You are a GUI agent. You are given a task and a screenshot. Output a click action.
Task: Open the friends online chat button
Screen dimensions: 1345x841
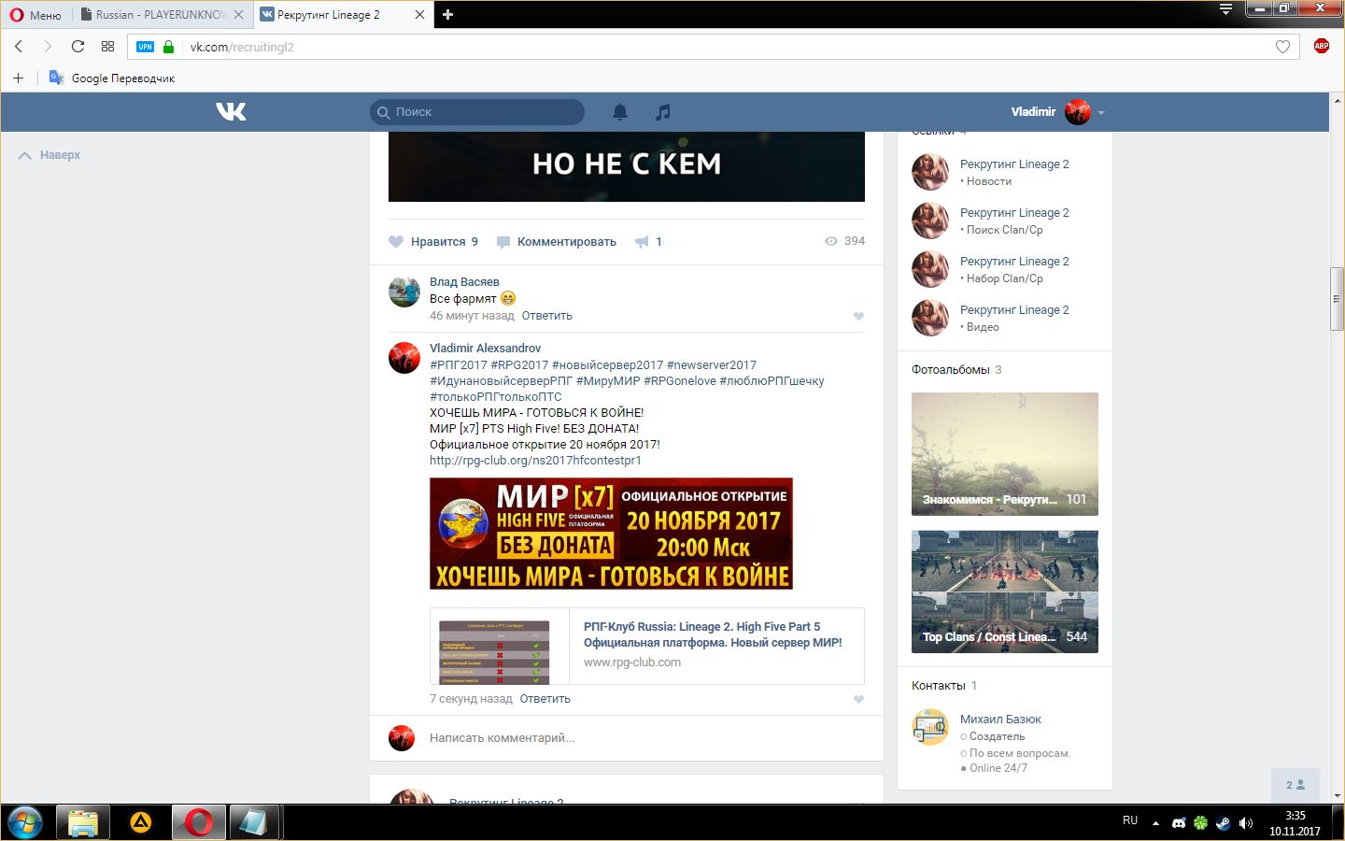click(x=1295, y=786)
